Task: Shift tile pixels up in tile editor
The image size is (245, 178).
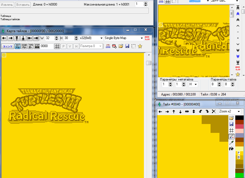Action: click(x=174, y=112)
